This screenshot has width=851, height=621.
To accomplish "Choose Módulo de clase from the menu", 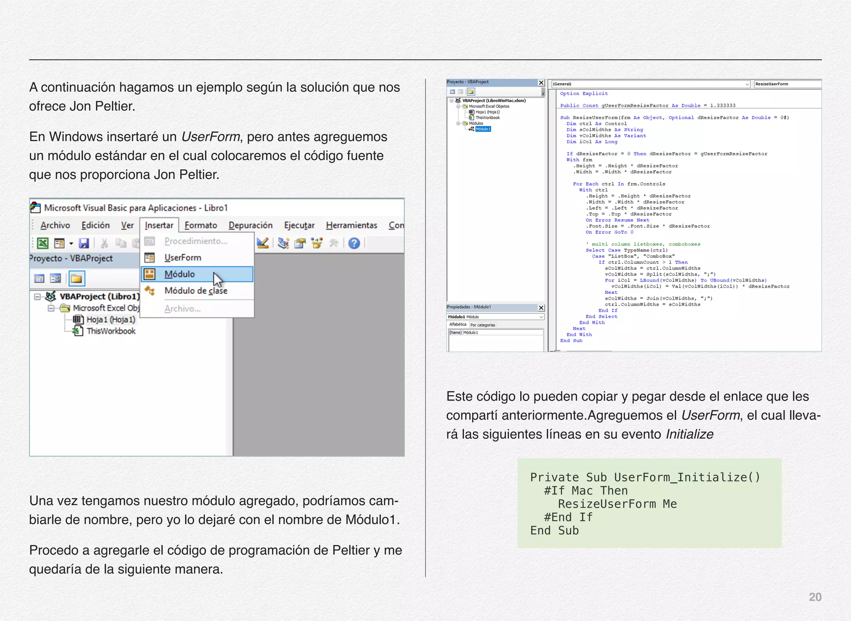I will (197, 291).
